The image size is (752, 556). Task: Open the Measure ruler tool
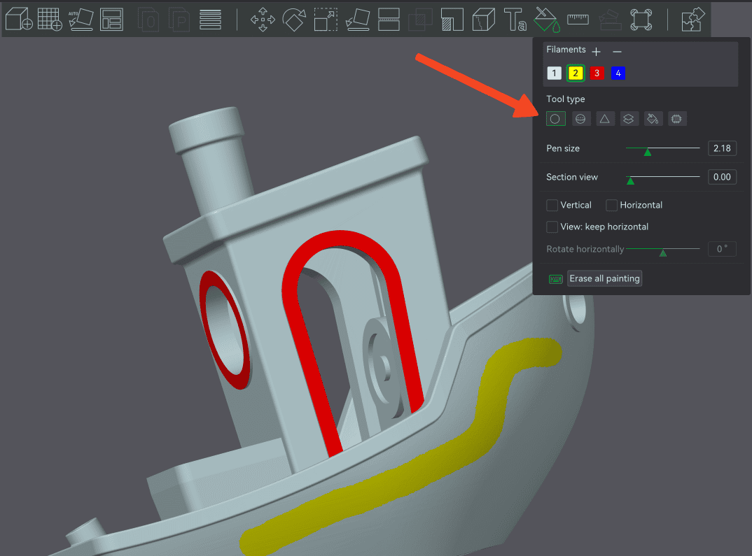tap(578, 19)
